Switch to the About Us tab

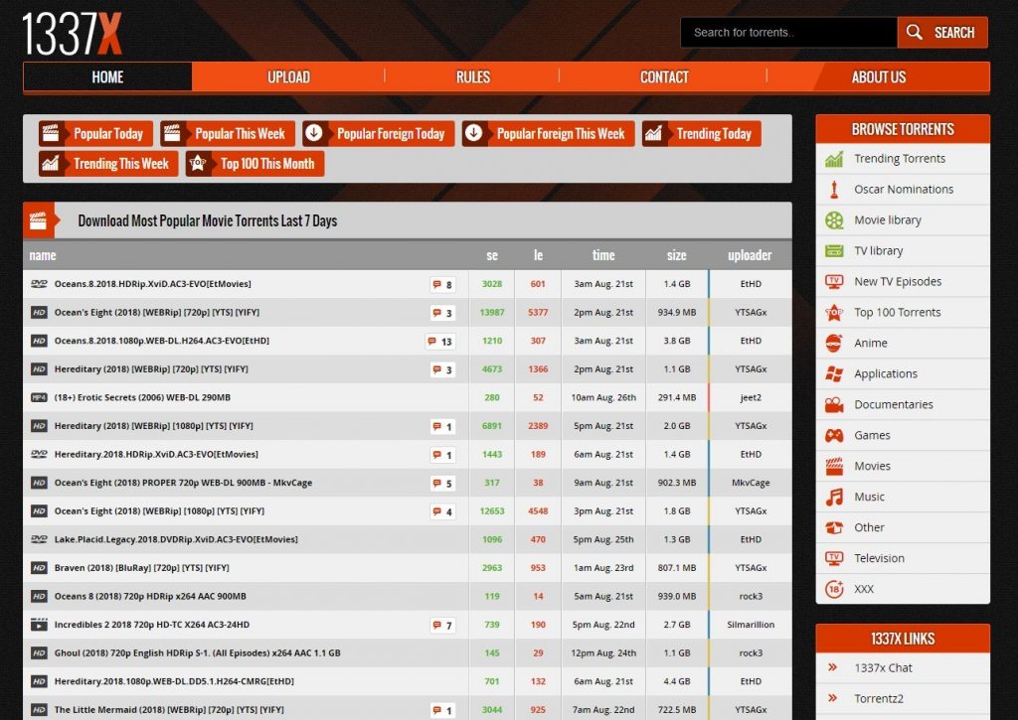(x=878, y=77)
